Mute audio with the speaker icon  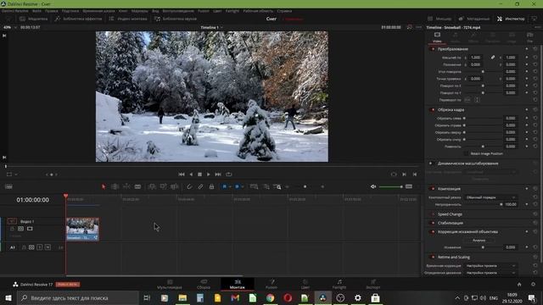tap(373, 186)
